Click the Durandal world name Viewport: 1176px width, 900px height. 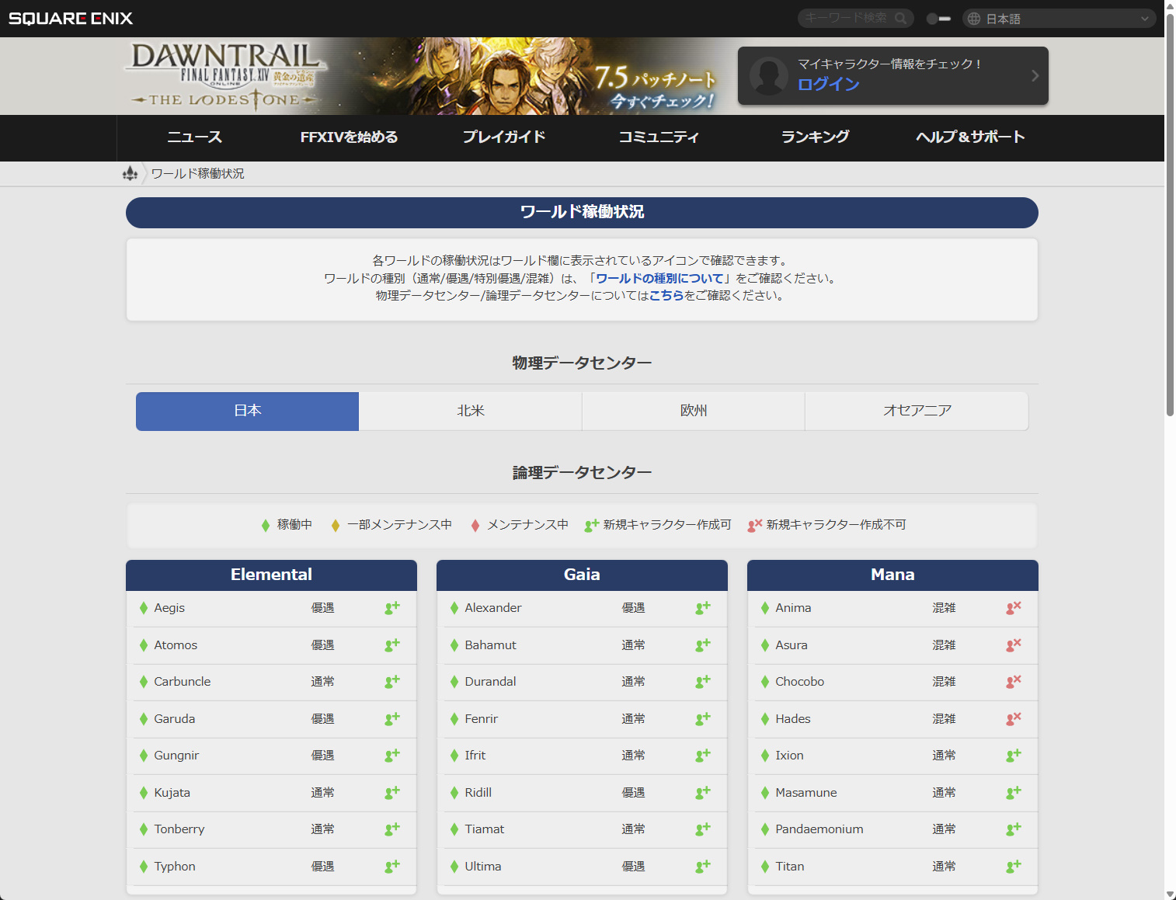490,682
